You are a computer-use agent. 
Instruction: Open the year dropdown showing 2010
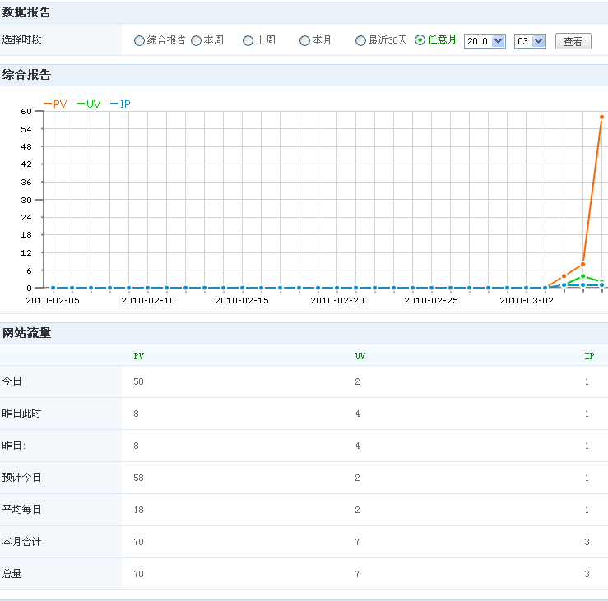pyautogui.click(x=485, y=41)
